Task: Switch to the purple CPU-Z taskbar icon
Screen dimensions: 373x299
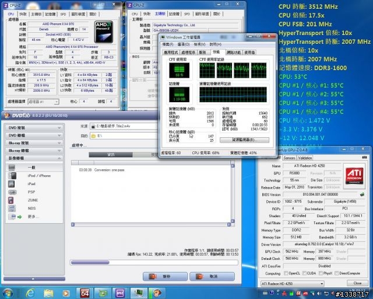Action: [121, 293]
